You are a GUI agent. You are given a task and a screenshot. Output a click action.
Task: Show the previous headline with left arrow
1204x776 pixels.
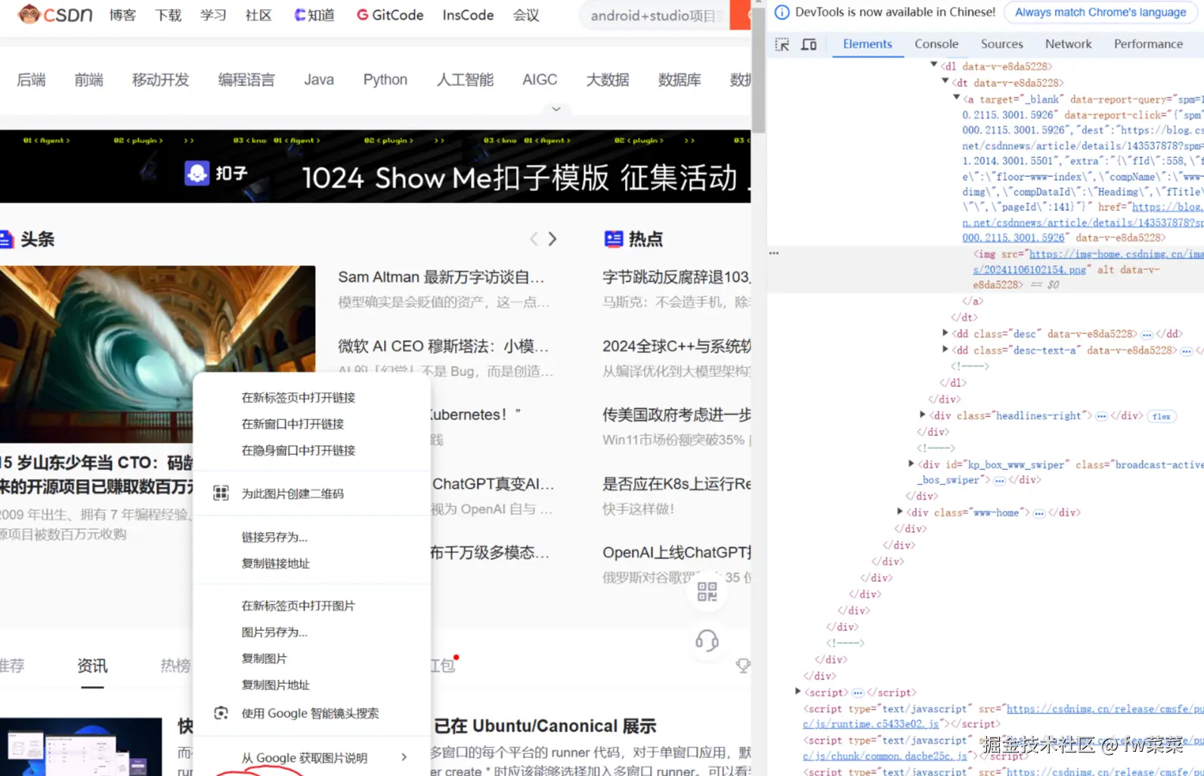coord(534,239)
